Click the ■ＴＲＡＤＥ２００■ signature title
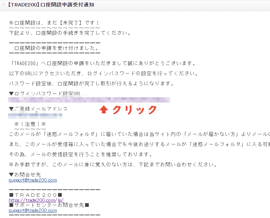The width and height of the screenshot is (270, 218). tap(35, 195)
